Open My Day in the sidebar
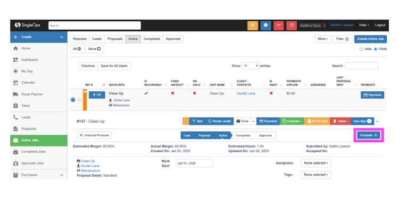399x199 pixels. coord(39,71)
